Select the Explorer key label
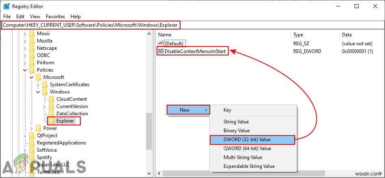The height and width of the screenshot is (178, 385). [x=65, y=121]
